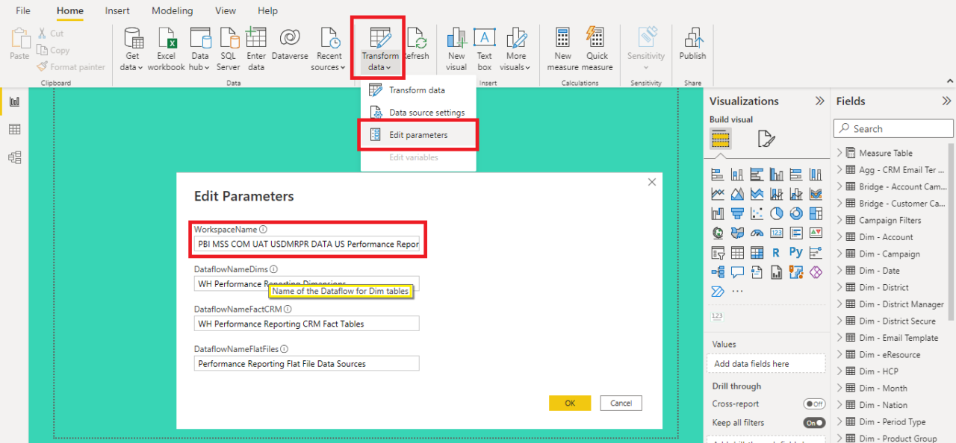Viewport: 956px width, 443px height.
Task: Switch to Model view in left sidebar
Action: click(x=14, y=157)
